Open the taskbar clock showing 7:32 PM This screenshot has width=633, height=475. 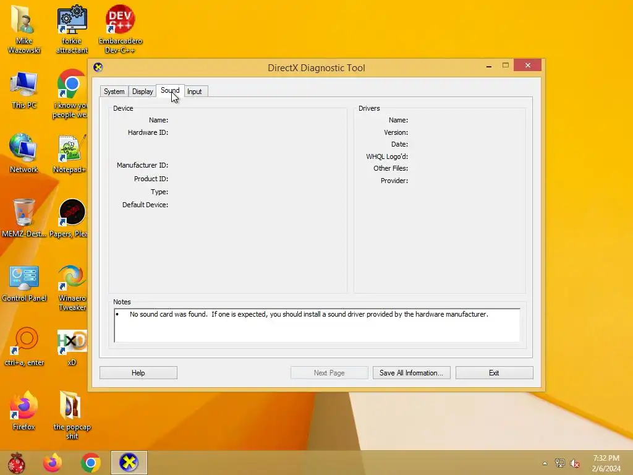coord(606,463)
